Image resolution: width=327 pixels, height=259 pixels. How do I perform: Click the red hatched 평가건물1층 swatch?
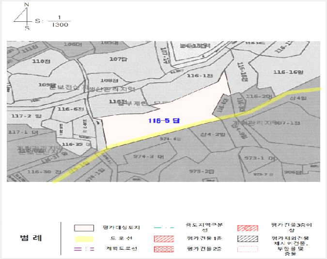click(x=164, y=239)
